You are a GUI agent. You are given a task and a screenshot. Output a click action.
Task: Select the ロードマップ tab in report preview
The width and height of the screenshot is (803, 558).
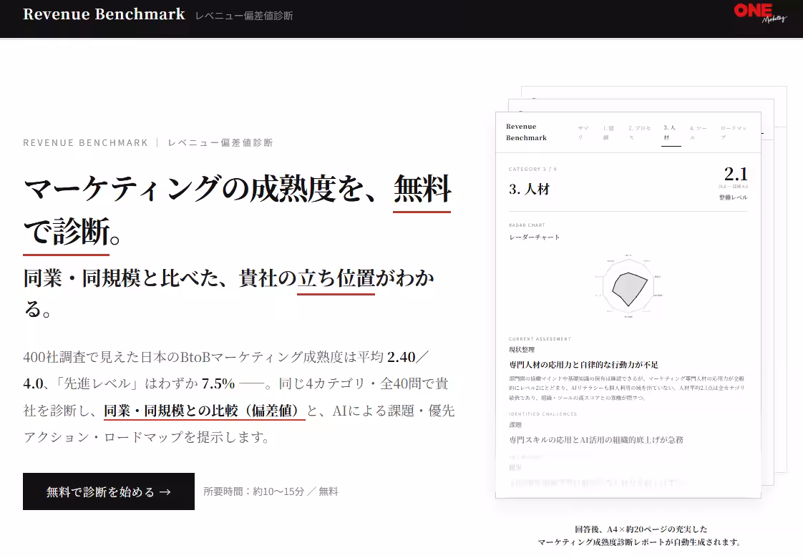pyautogui.click(x=734, y=132)
